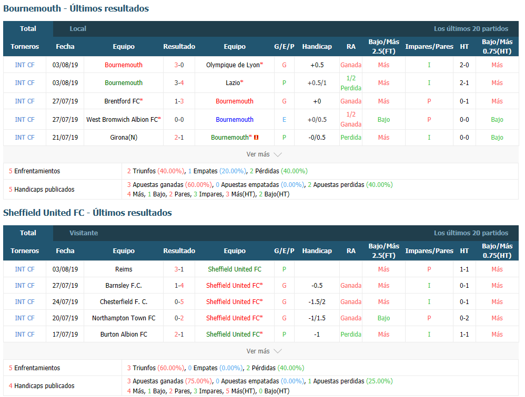
Task: Click the +0.5/1 handicap in Lazio row
Action: pos(317,82)
